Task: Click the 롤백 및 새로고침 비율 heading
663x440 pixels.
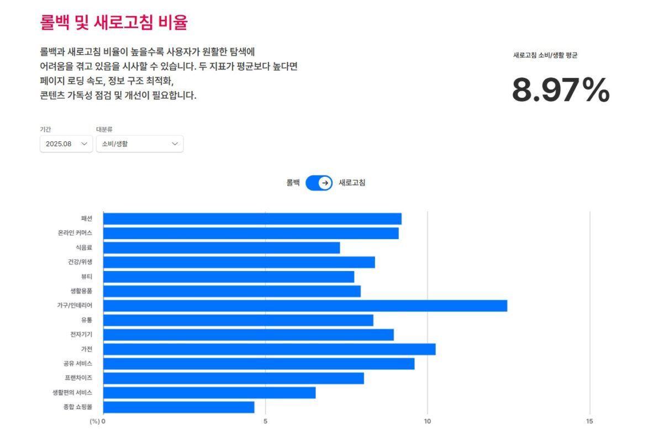Action: click(114, 22)
